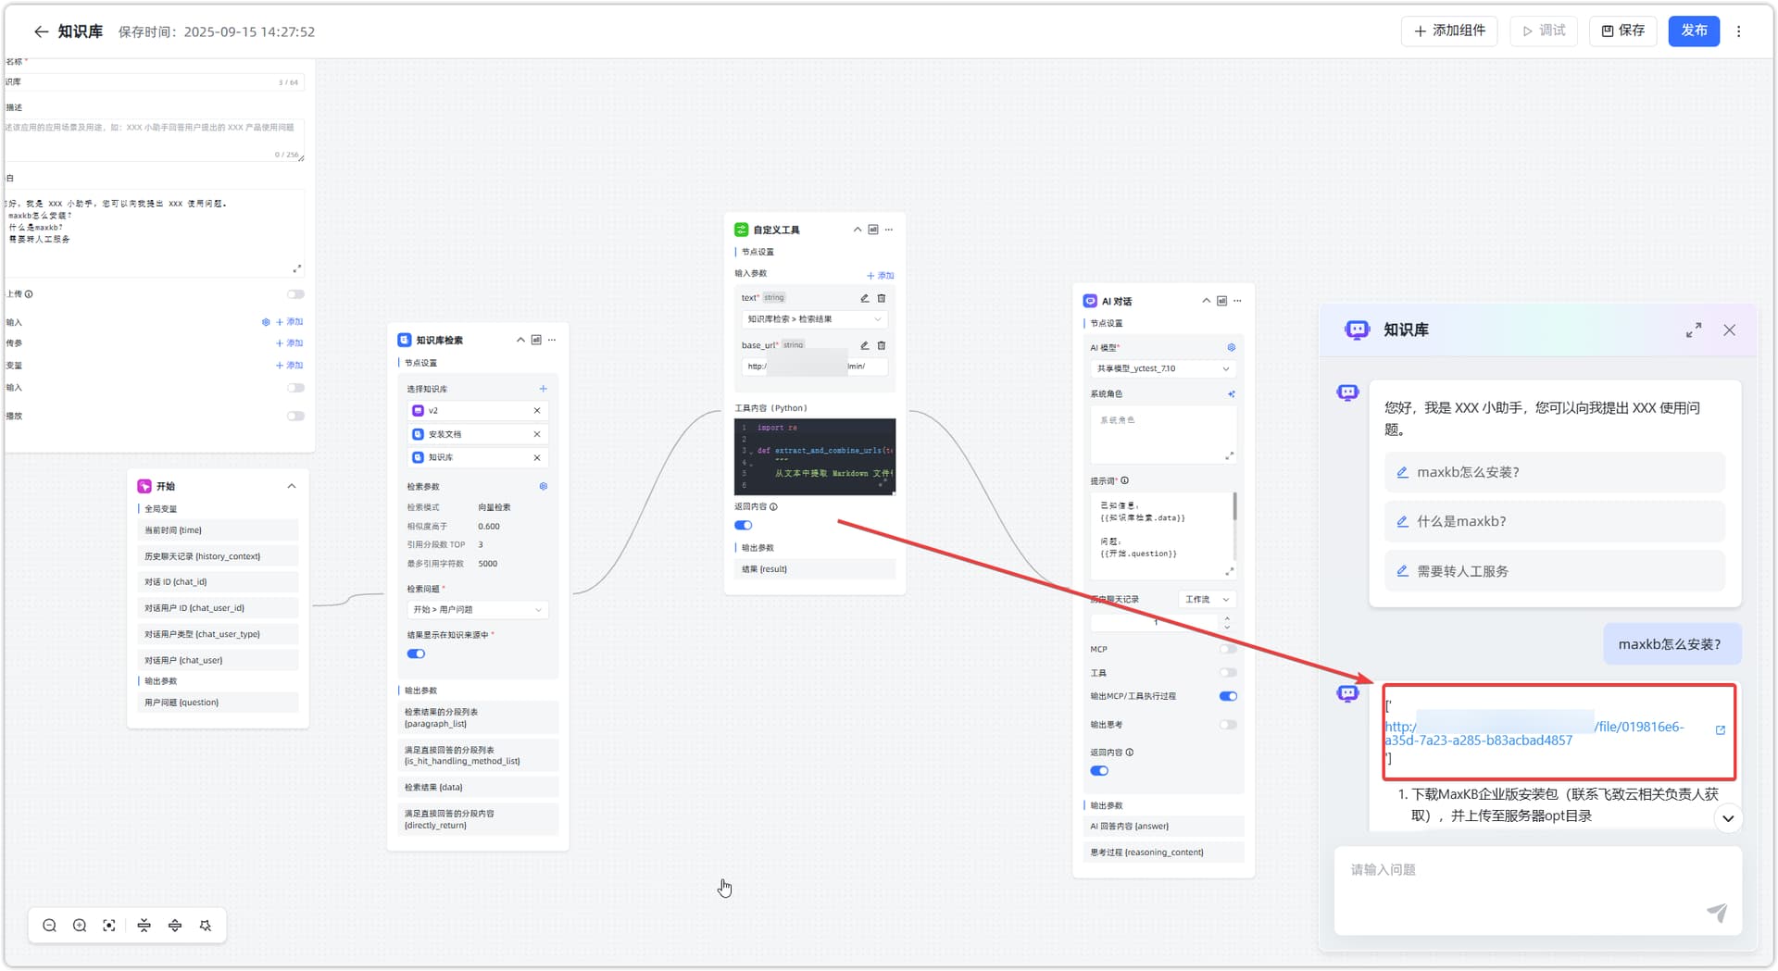Toggle the MCP switch in AI 对话
The width and height of the screenshot is (1778, 971).
pyautogui.click(x=1229, y=649)
